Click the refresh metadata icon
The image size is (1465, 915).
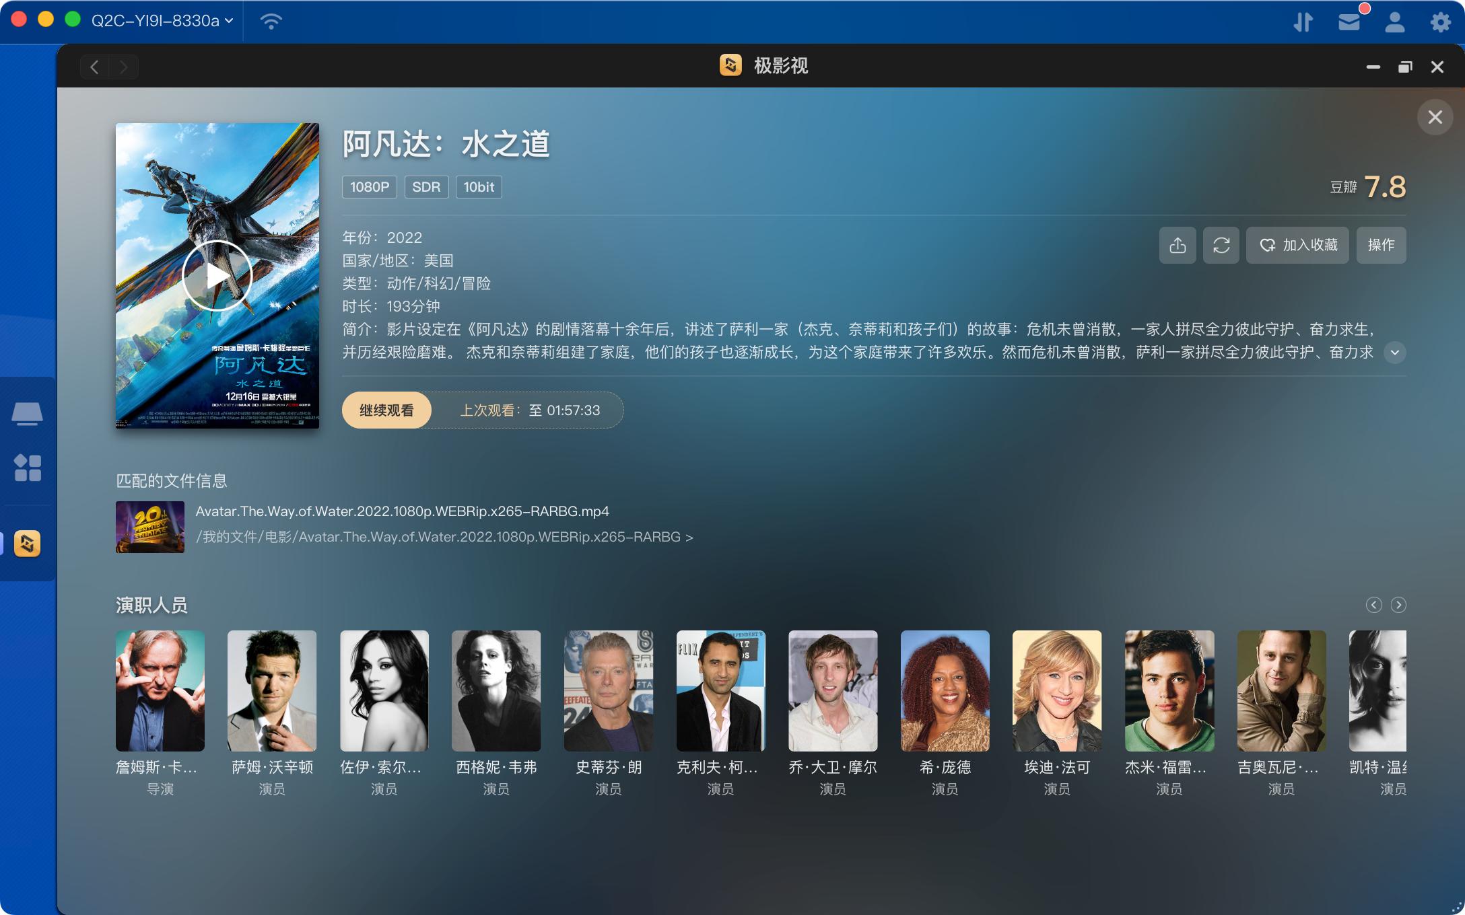pos(1222,245)
